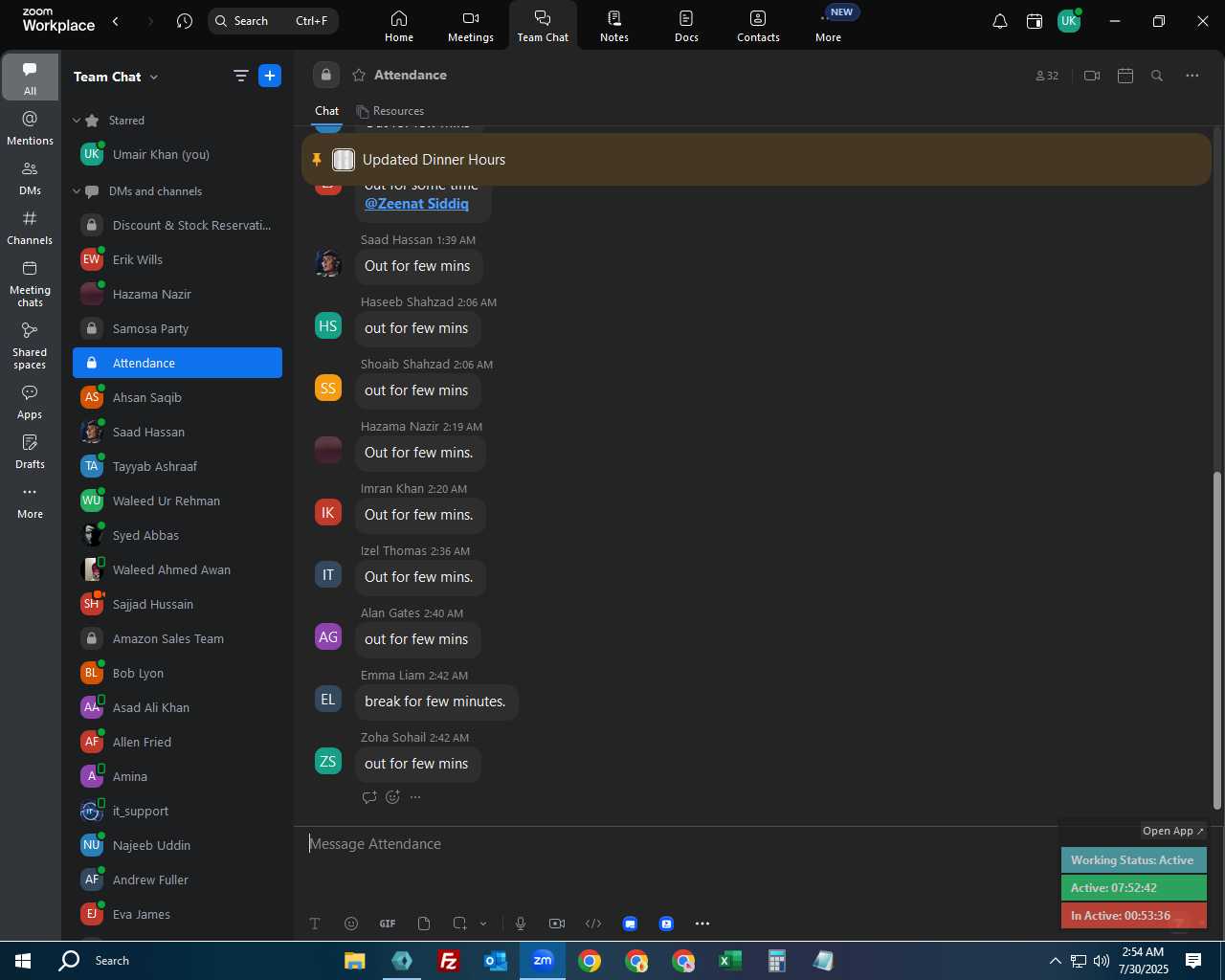Viewport: 1225px width, 980px height.
Task: Switch to the Resources tab
Action: coord(390,111)
